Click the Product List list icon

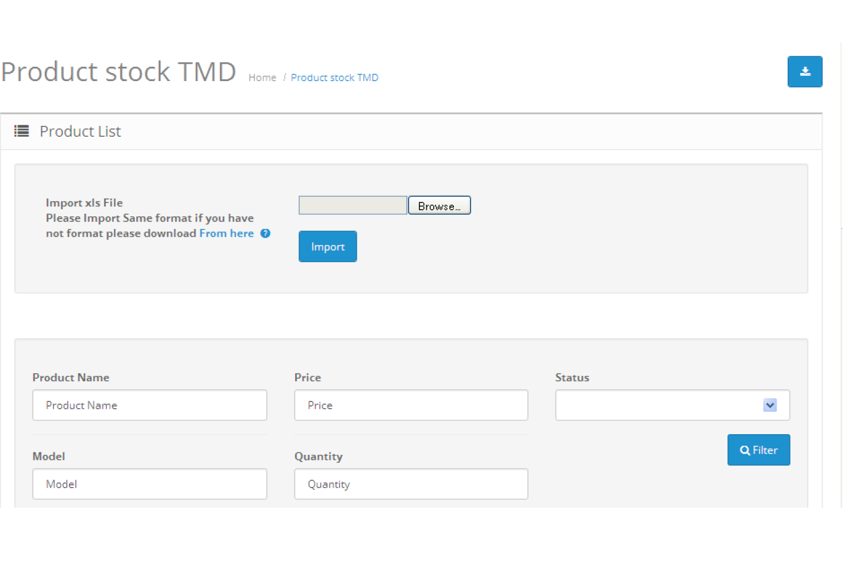coord(21,131)
